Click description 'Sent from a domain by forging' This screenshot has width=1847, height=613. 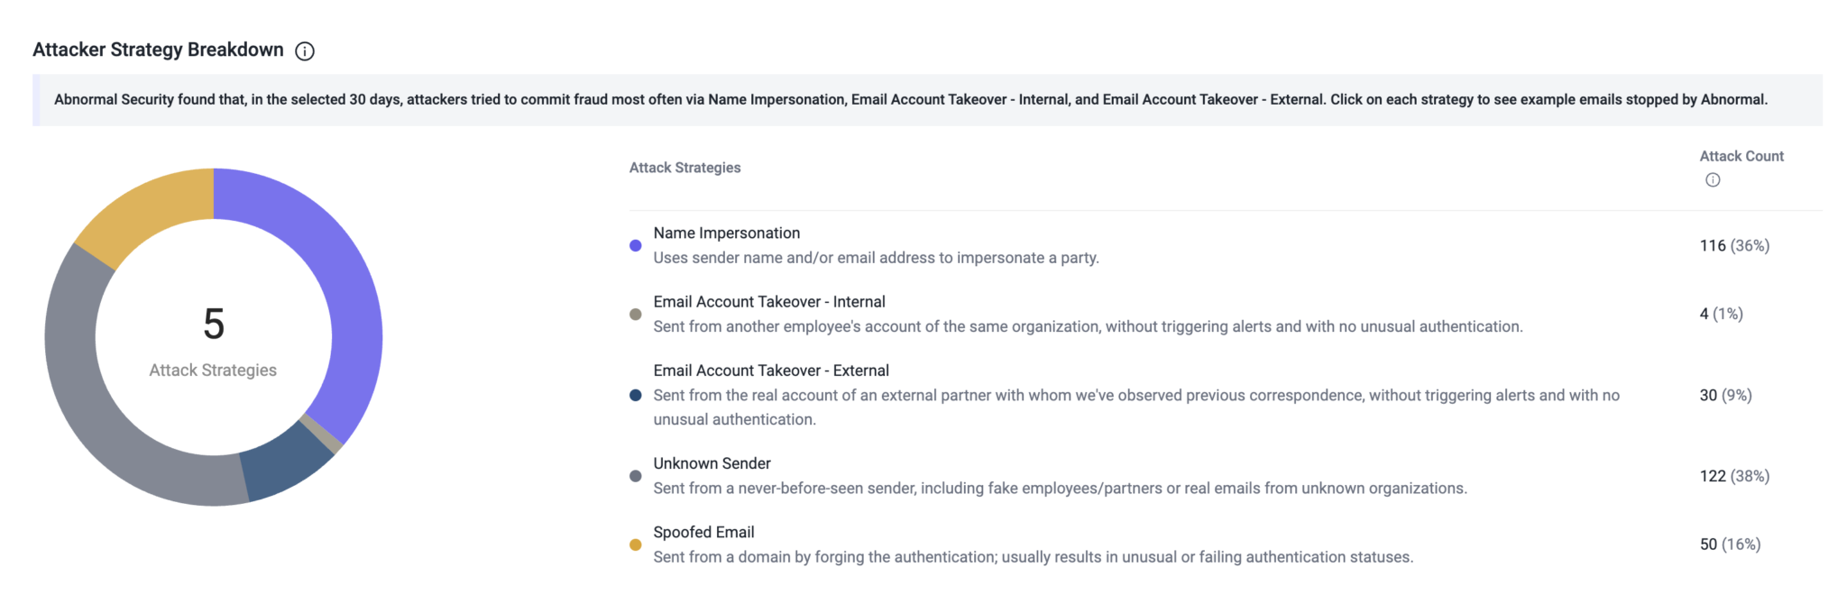[1034, 557]
